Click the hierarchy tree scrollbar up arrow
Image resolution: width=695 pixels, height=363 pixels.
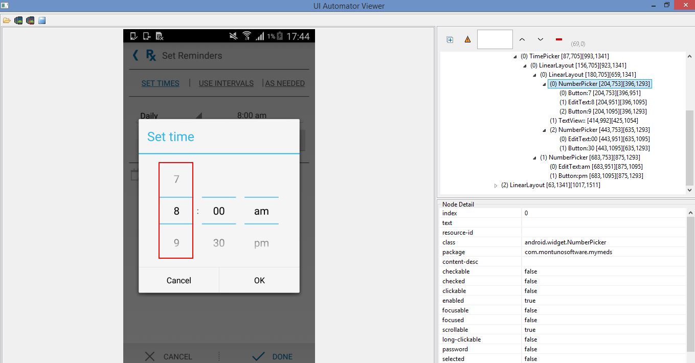(x=690, y=57)
